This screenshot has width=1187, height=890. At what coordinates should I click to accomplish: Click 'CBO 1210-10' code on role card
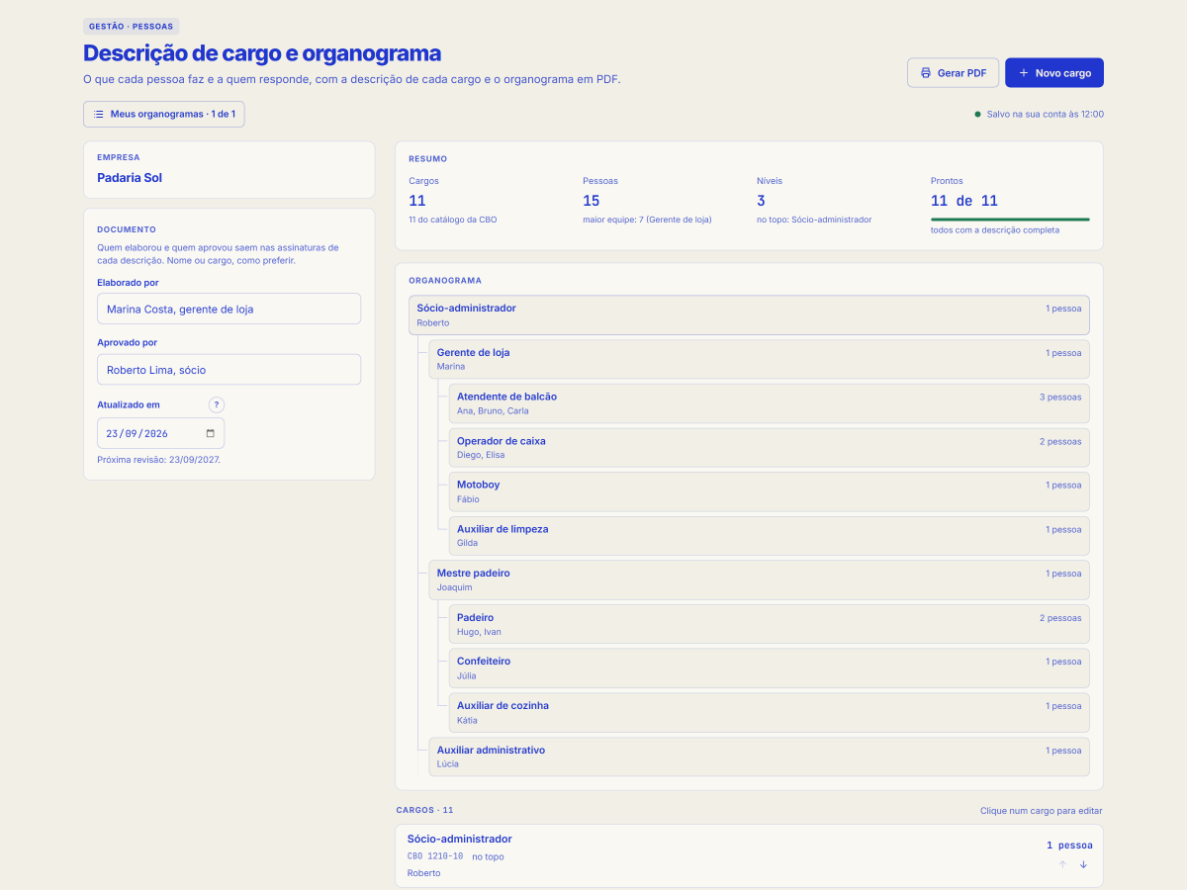tap(435, 856)
